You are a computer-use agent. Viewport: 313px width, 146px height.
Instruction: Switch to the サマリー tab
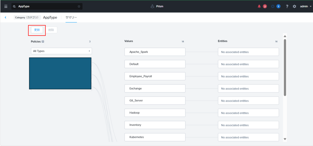click(71, 17)
